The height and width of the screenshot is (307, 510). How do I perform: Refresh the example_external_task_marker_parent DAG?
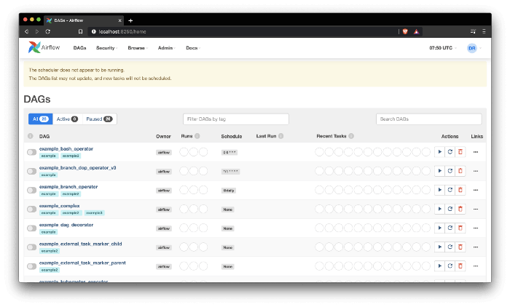[450, 266]
